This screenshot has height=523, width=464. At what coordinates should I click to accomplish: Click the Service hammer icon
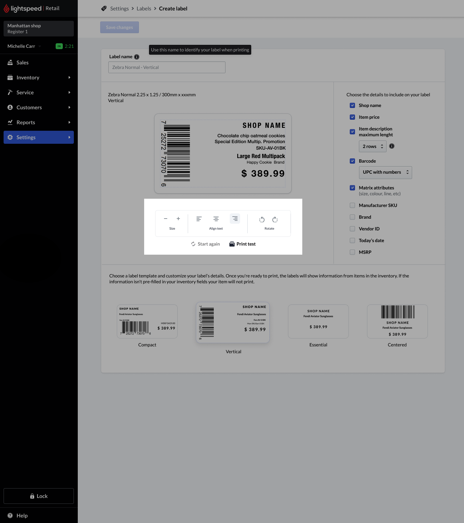point(10,92)
